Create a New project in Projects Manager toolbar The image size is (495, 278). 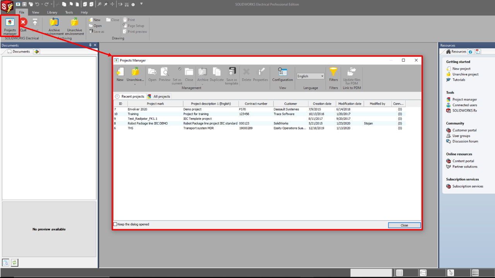120,75
